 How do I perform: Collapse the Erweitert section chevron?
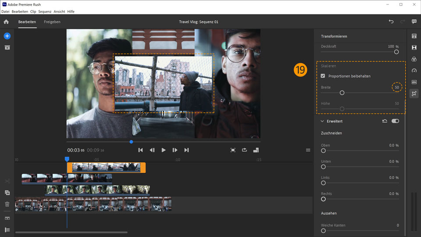click(x=322, y=121)
